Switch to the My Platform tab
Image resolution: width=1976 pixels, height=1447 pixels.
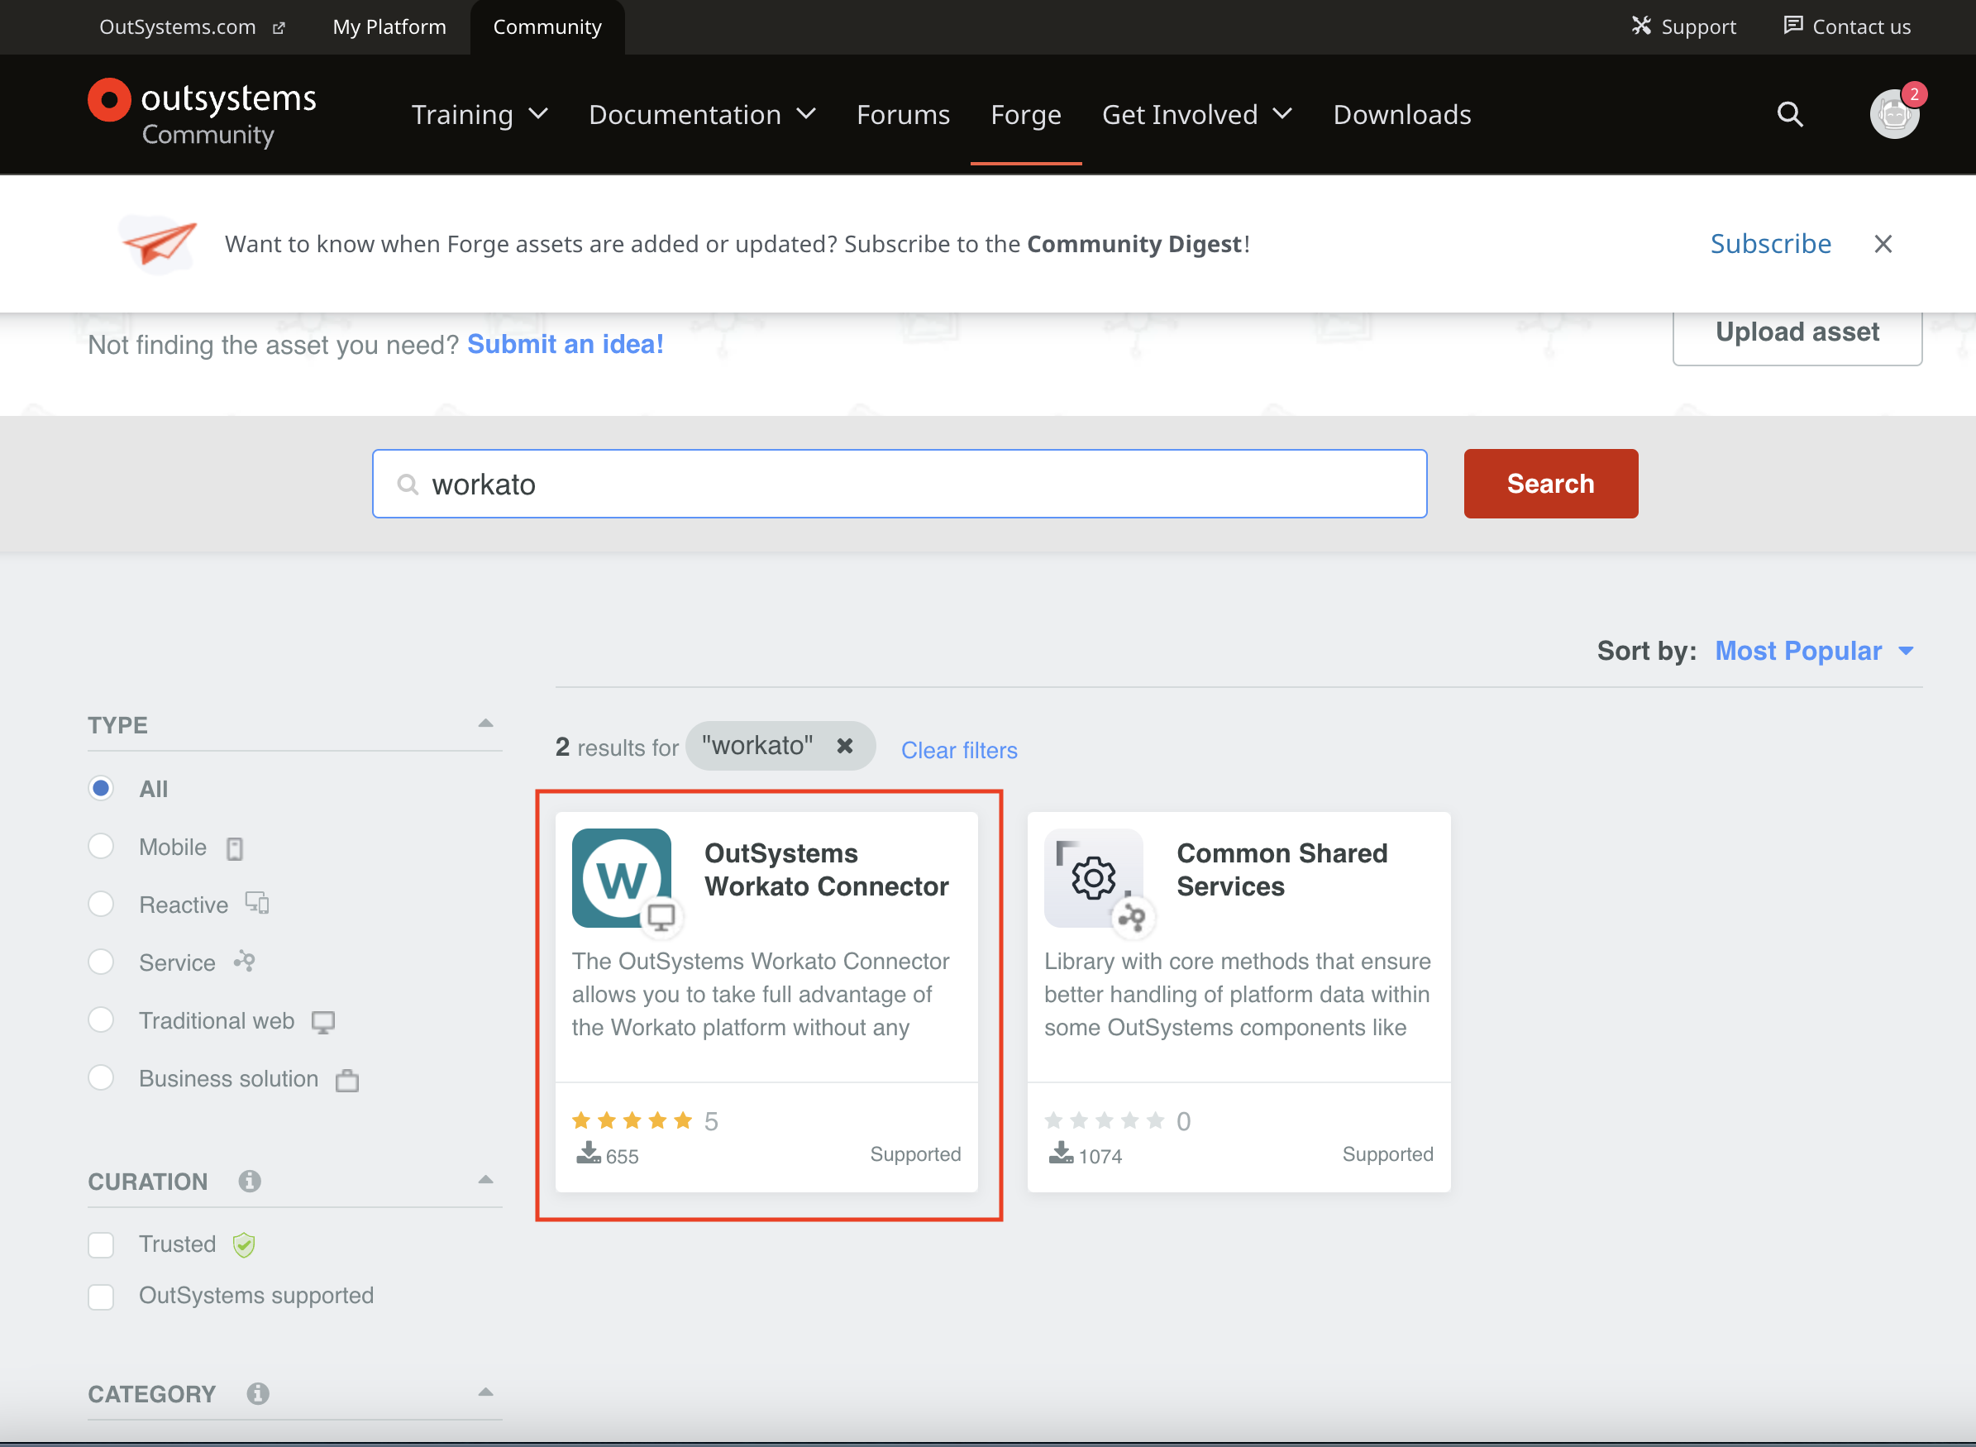coord(389,27)
